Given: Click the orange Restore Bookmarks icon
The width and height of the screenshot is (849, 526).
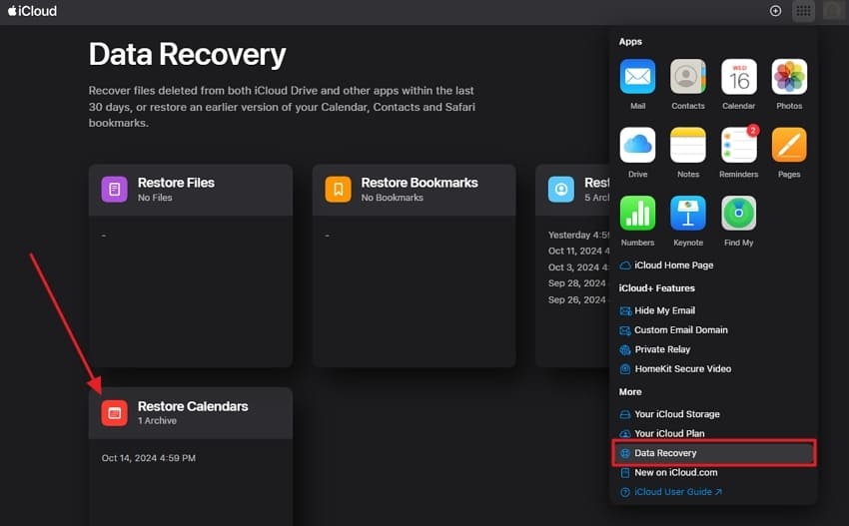Looking at the screenshot, I should [x=338, y=189].
